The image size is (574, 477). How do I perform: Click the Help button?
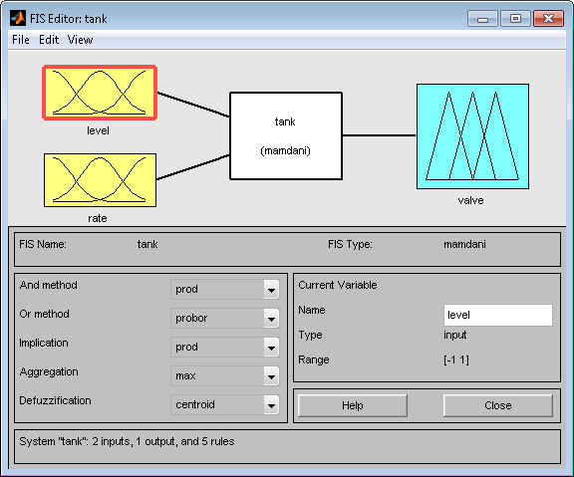click(353, 405)
